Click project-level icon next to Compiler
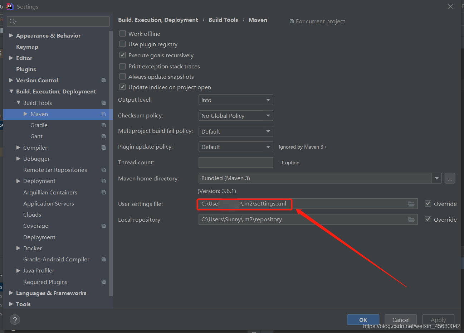 (x=103, y=148)
